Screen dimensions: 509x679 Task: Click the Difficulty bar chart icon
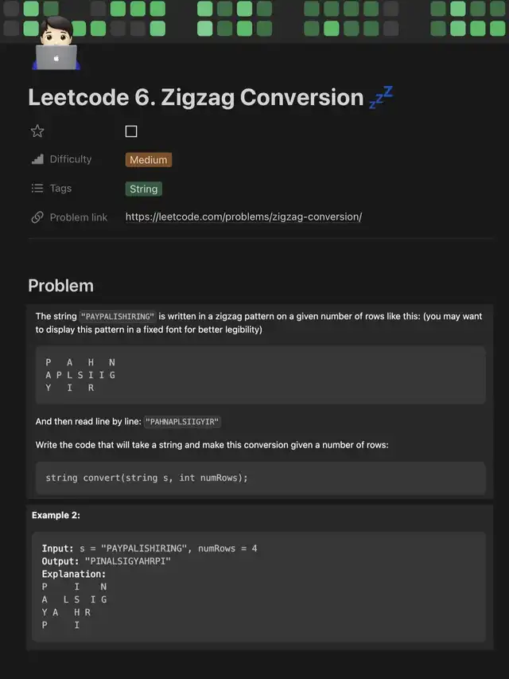point(37,159)
